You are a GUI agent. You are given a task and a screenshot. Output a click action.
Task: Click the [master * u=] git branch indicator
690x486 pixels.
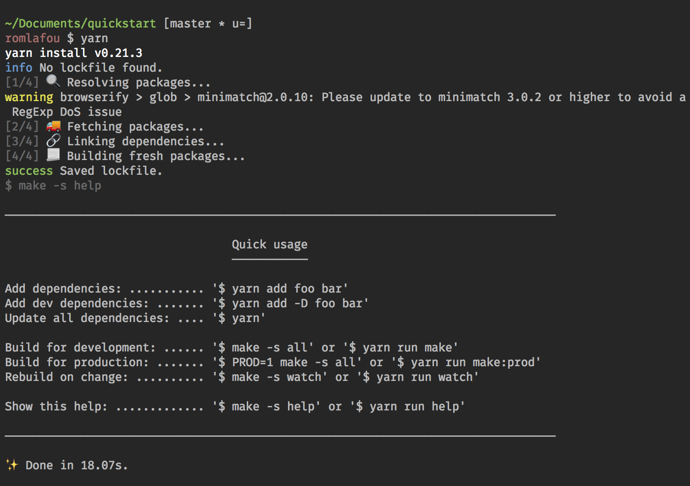coord(208,24)
